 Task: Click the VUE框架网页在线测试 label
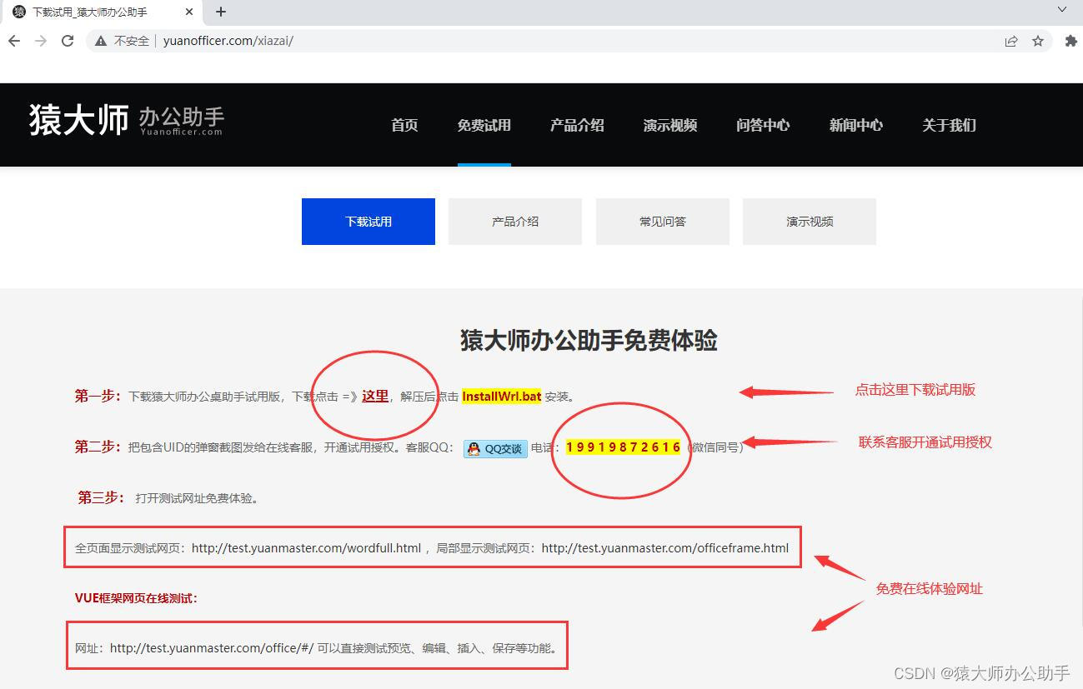pyautogui.click(x=136, y=598)
